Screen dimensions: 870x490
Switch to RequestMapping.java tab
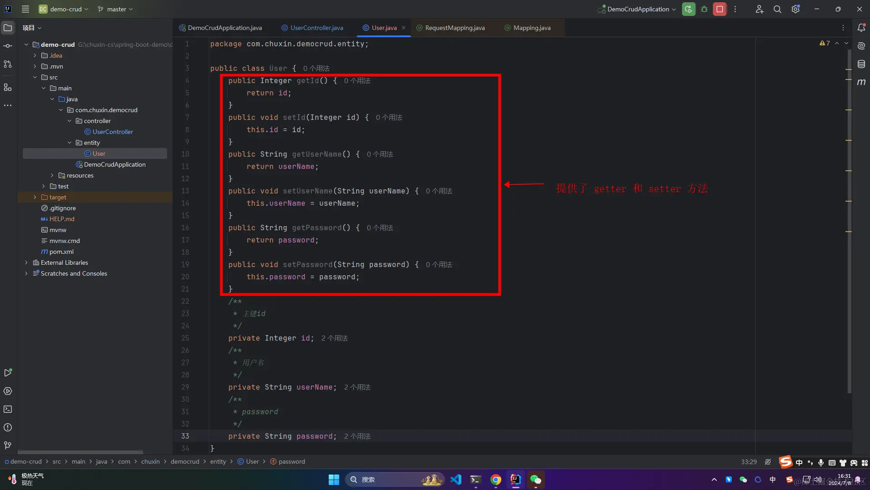tap(450, 28)
